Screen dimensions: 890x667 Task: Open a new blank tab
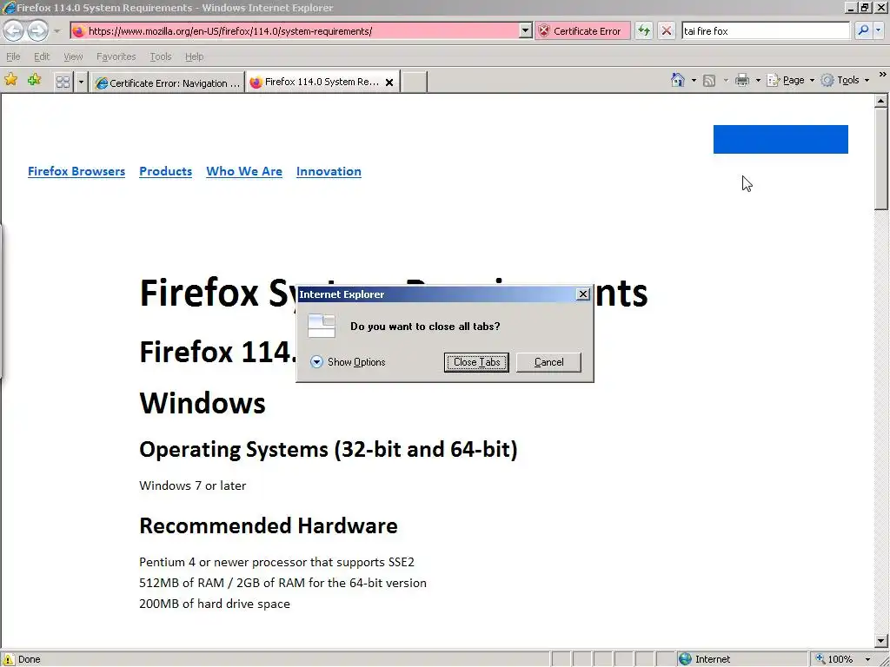(x=415, y=83)
